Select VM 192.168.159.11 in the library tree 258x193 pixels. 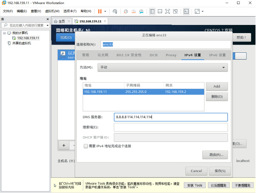28,38
